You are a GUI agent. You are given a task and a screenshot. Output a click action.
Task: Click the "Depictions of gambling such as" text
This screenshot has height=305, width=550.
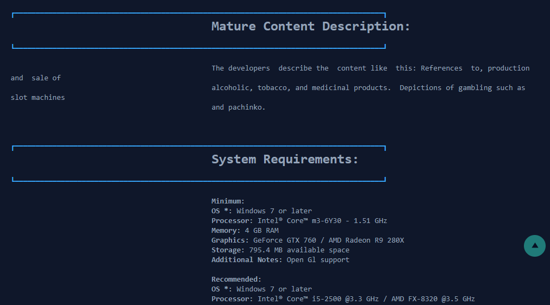[x=462, y=87]
